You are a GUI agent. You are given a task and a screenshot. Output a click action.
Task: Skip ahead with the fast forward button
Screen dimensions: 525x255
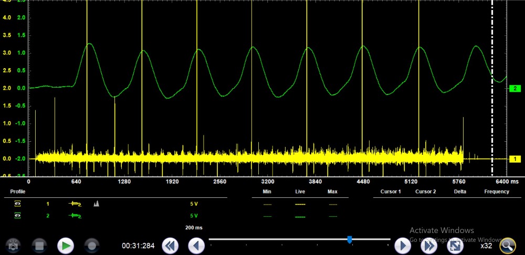429,245
